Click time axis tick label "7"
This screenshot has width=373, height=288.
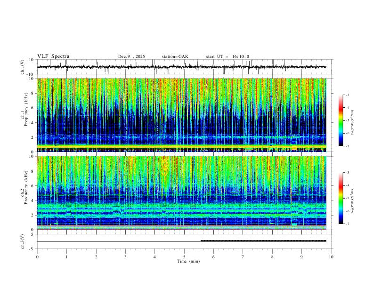[243, 257]
